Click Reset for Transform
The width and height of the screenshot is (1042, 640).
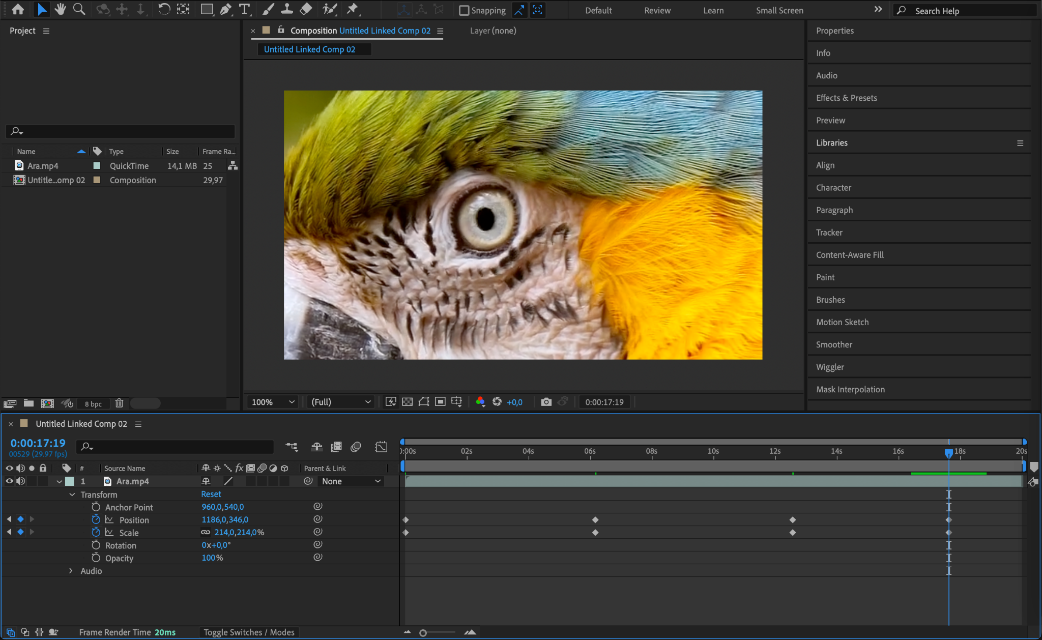(x=211, y=494)
